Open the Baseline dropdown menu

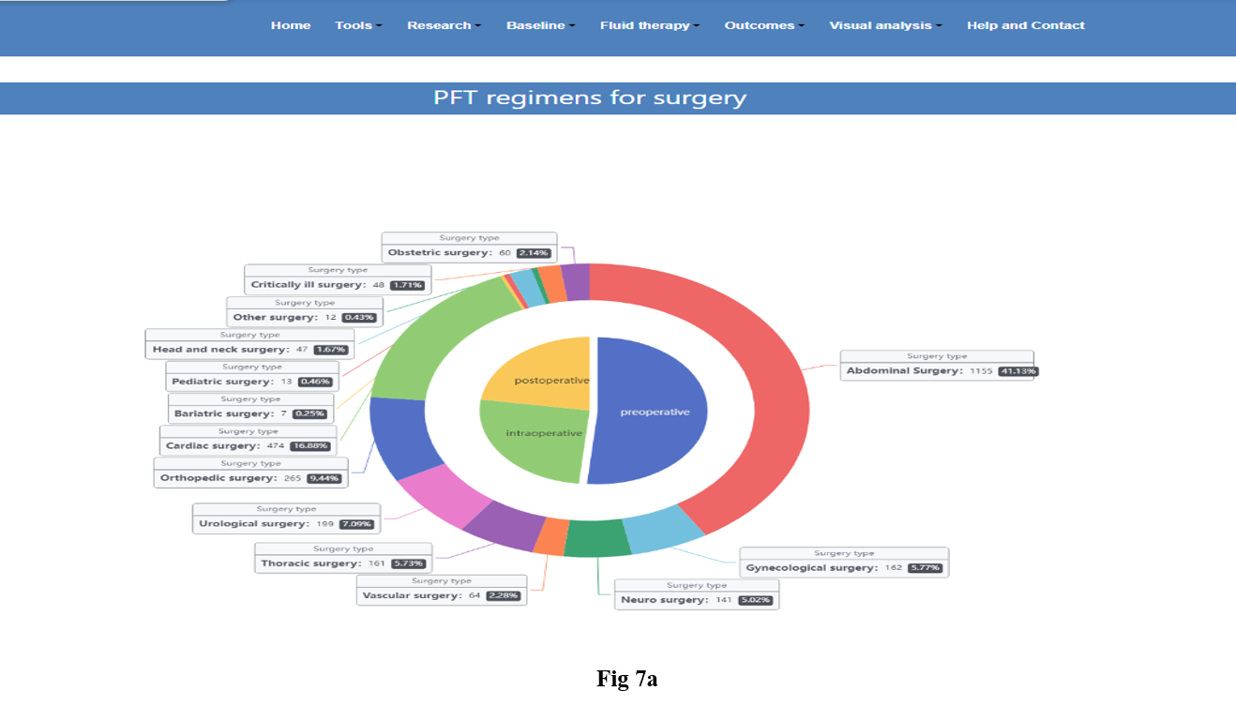click(540, 25)
